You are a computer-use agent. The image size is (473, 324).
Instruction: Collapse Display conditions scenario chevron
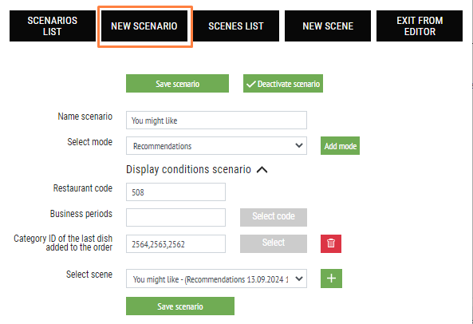point(262,170)
